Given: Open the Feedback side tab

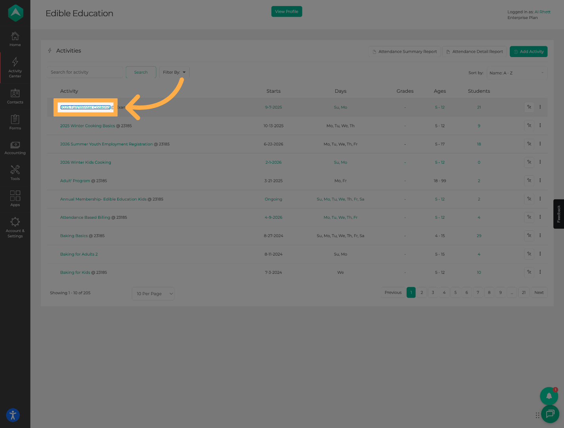Looking at the screenshot, I should click(x=559, y=214).
